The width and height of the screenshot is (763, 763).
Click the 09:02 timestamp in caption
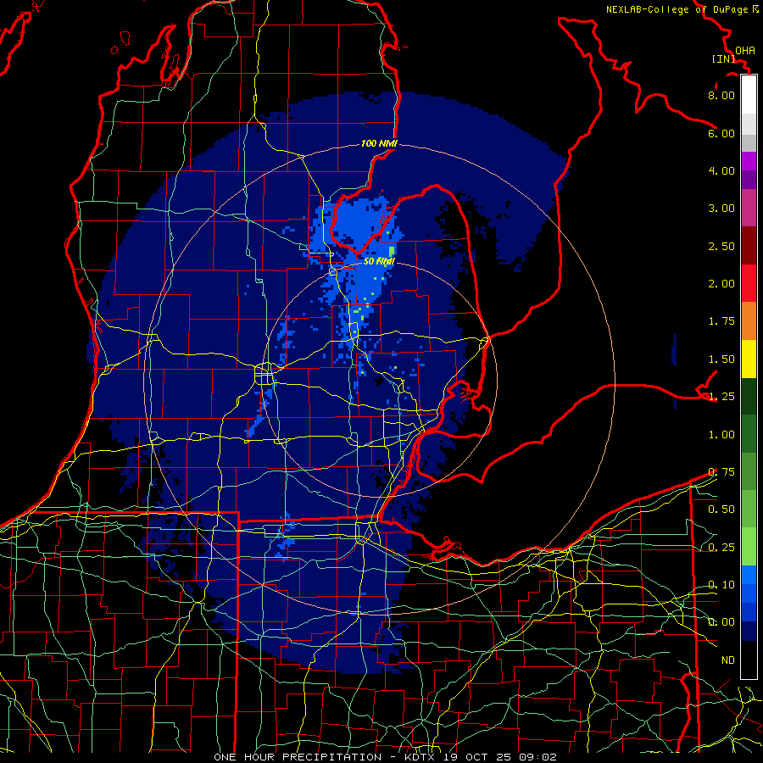(537, 757)
